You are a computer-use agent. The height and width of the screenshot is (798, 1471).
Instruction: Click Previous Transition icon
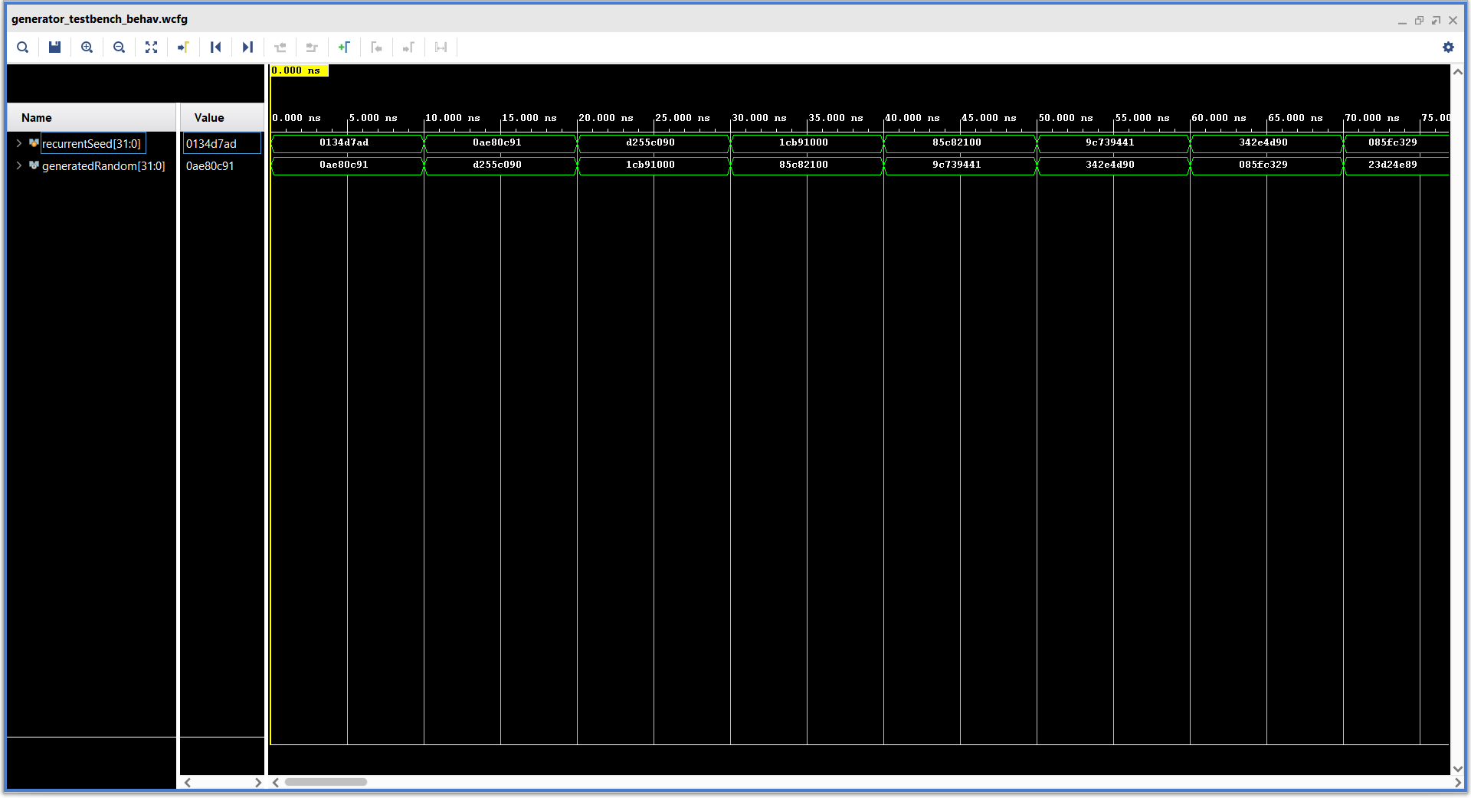(x=280, y=47)
